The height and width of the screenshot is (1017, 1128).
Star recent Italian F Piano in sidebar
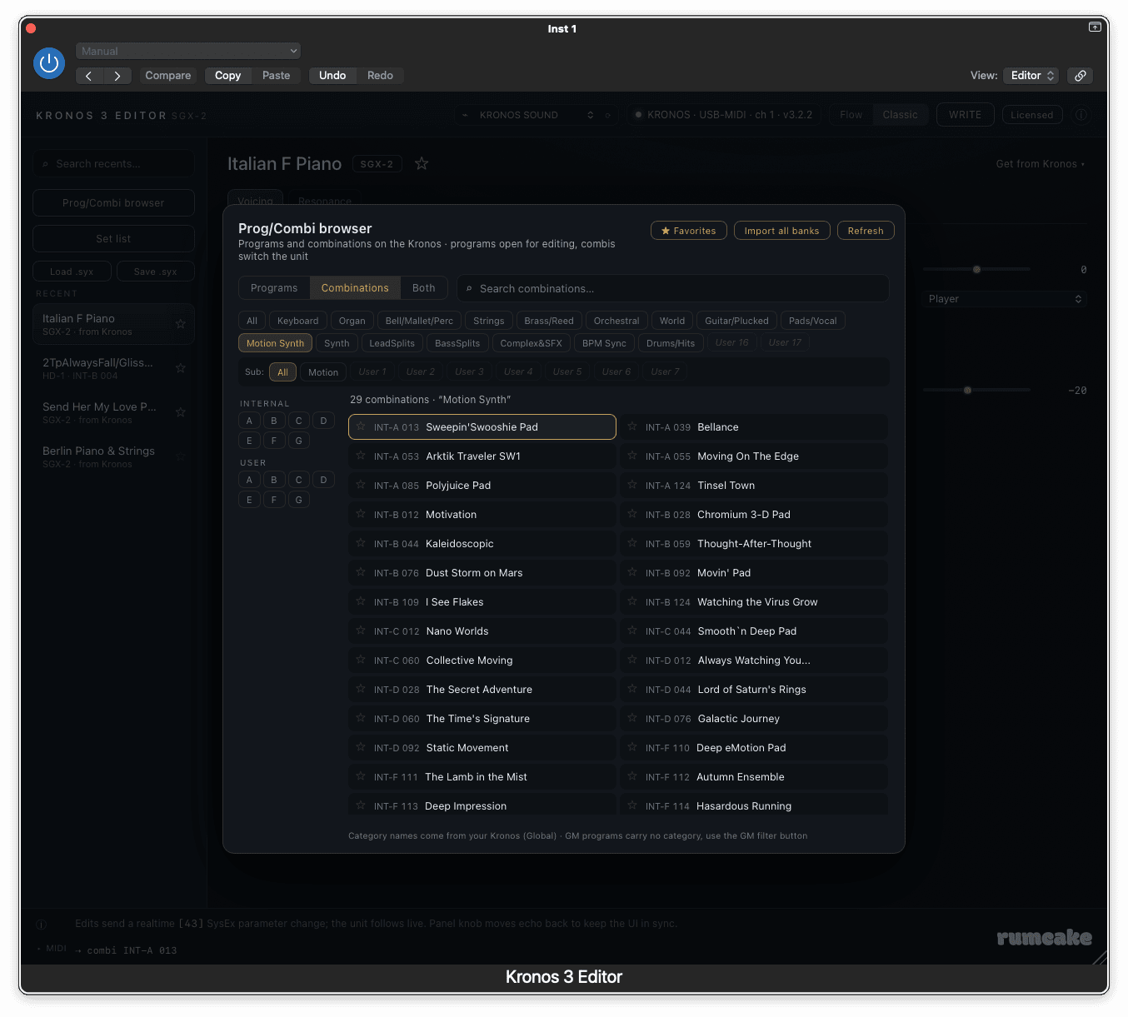click(x=180, y=324)
